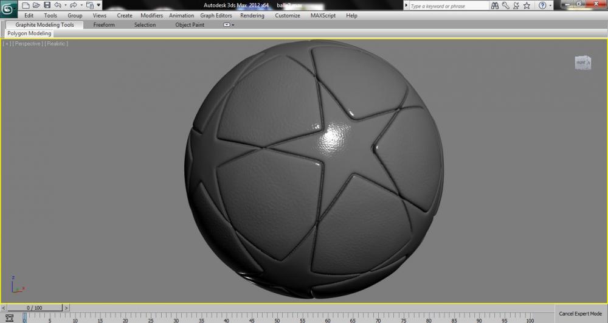
Task: Expand the Undo history dropdown arrow
Action: click(x=65, y=5)
